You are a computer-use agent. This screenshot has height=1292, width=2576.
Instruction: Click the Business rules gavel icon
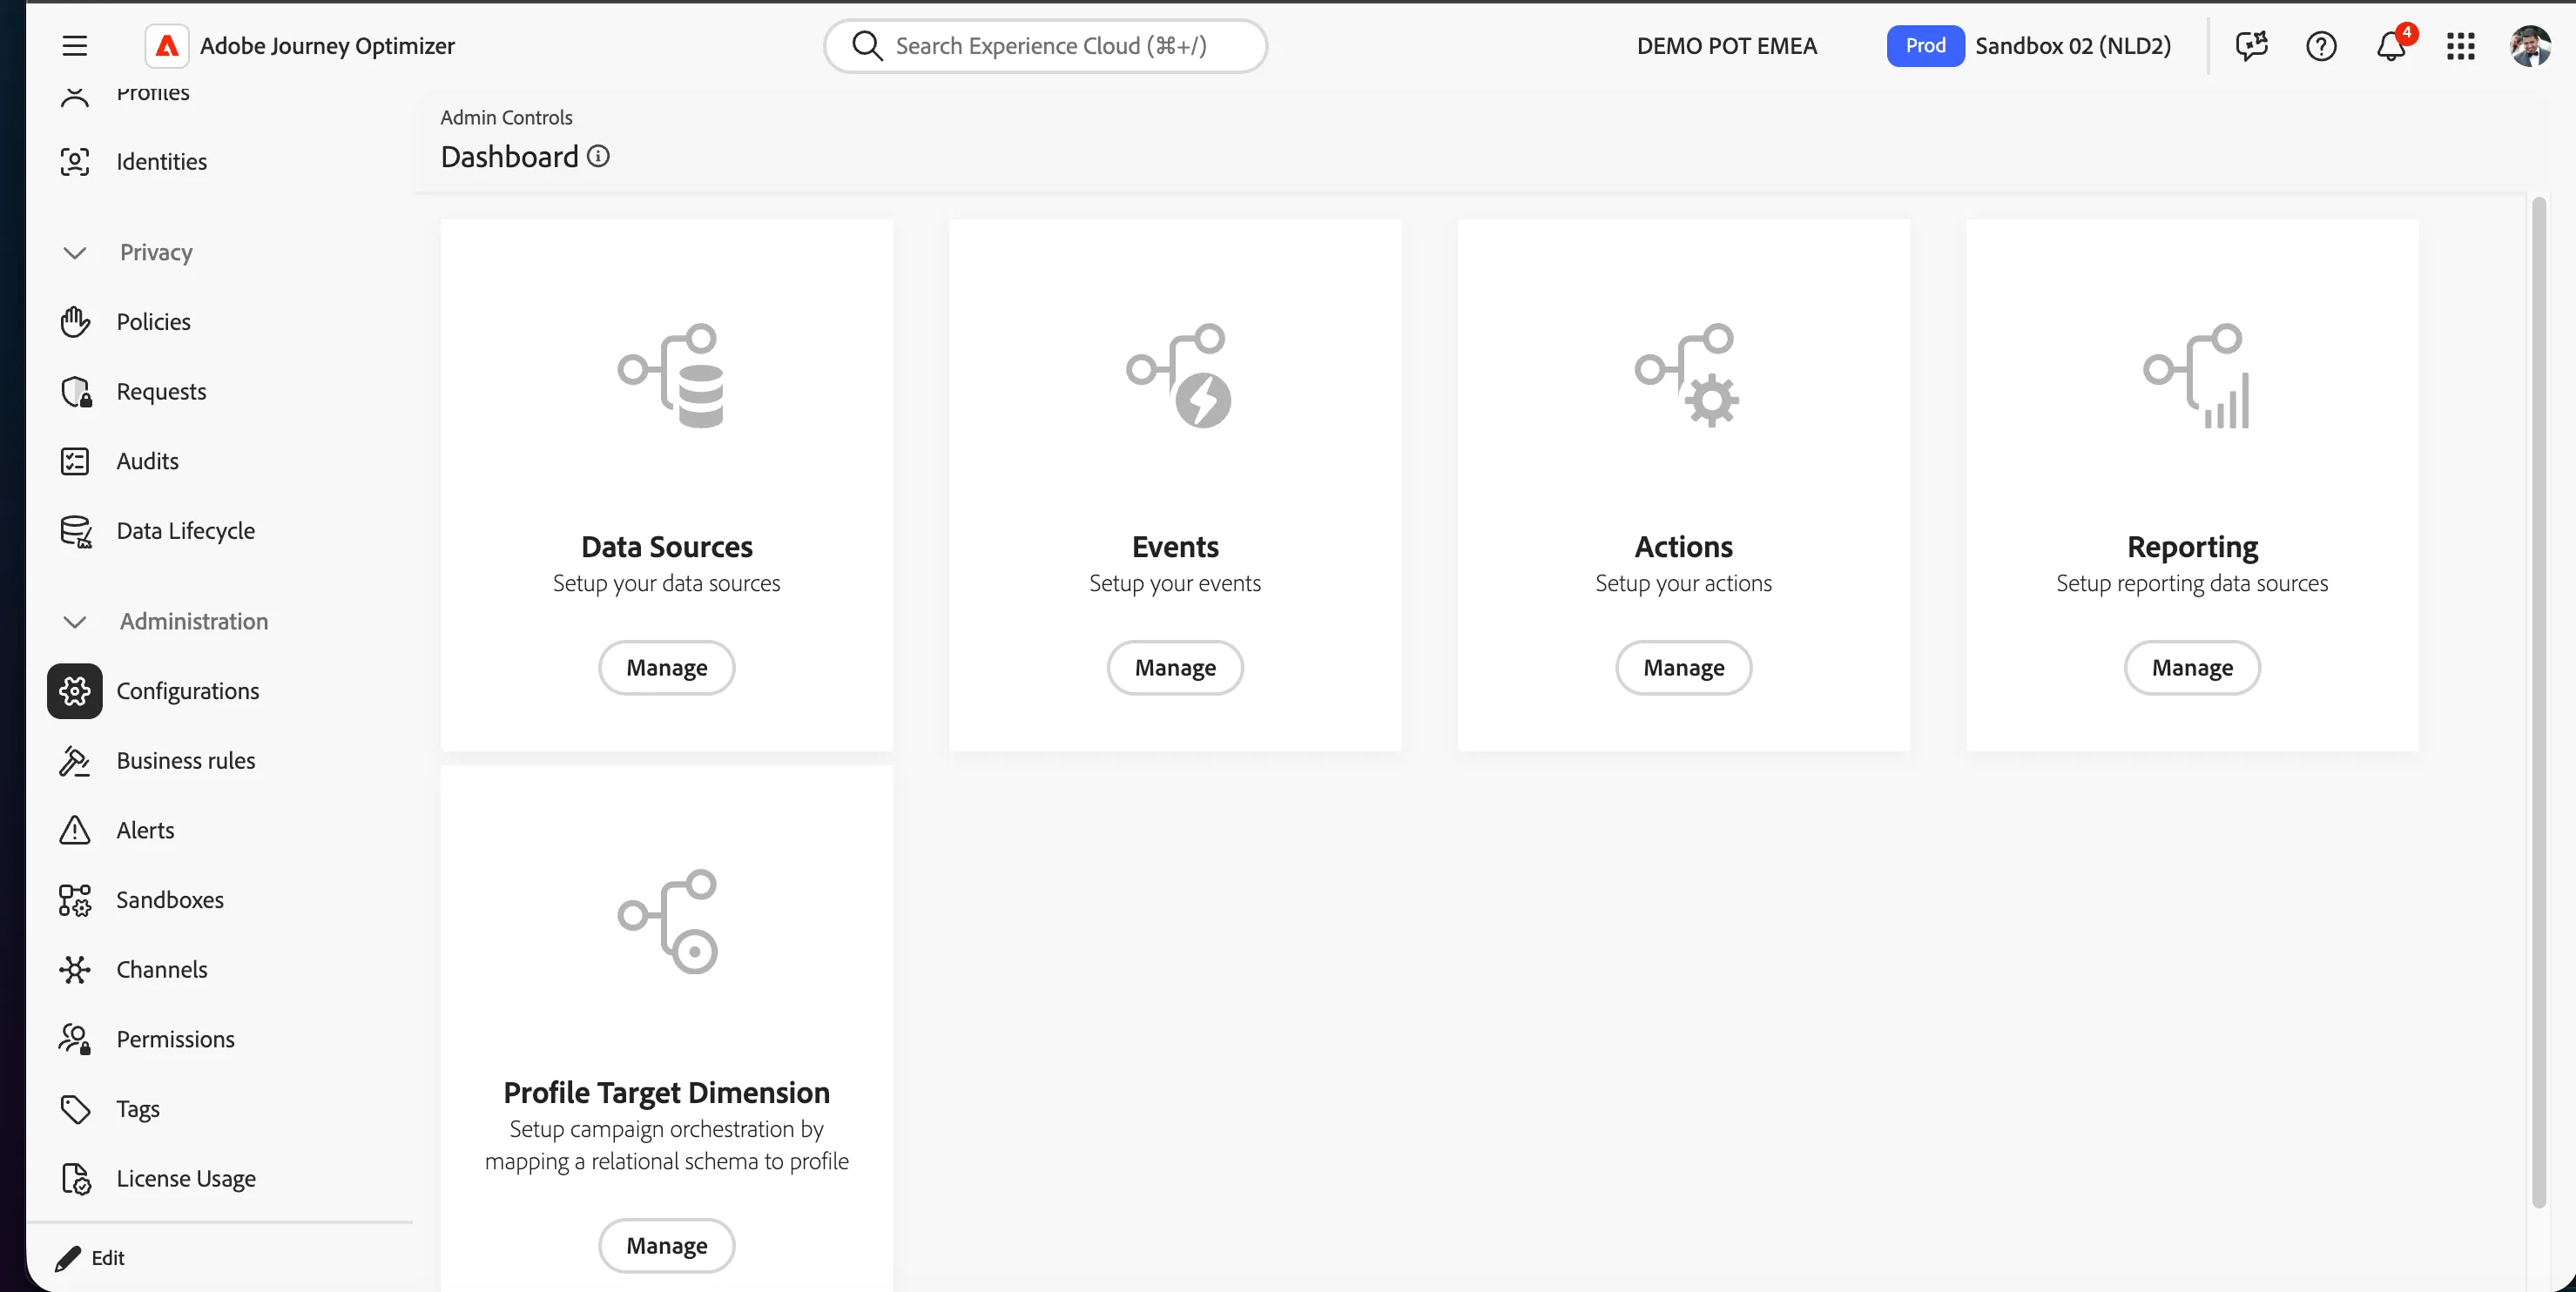[75, 761]
